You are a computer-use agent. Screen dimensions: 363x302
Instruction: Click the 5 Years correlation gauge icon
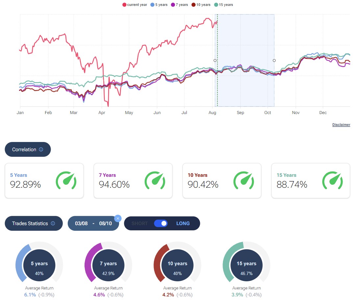[66, 180]
